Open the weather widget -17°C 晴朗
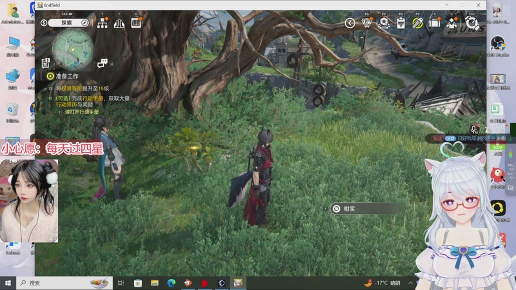 tap(382, 283)
